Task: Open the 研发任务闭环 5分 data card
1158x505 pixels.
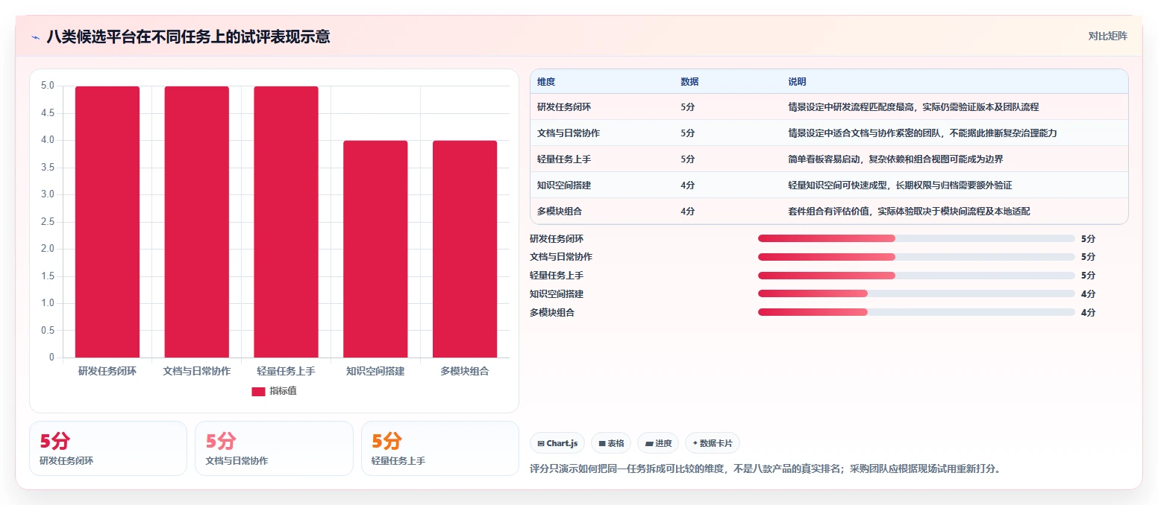Action: click(x=108, y=448)
